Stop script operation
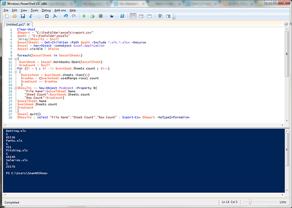292x208 pixels. [x=101, y=16]
